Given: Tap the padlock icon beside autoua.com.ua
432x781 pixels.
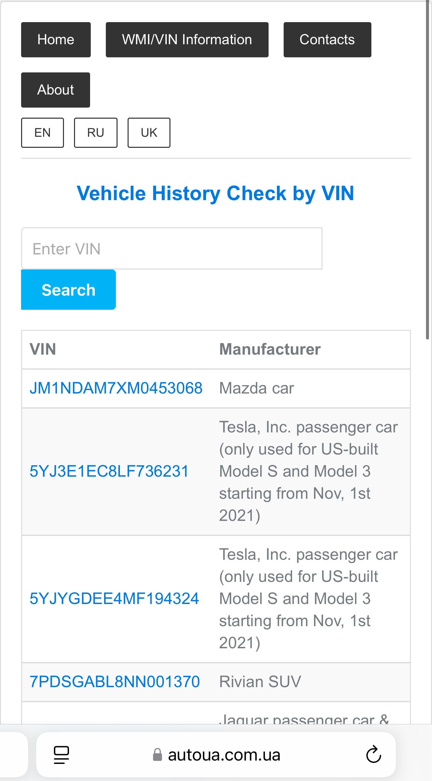Looking at the screenshot, I should coord(157,755).
